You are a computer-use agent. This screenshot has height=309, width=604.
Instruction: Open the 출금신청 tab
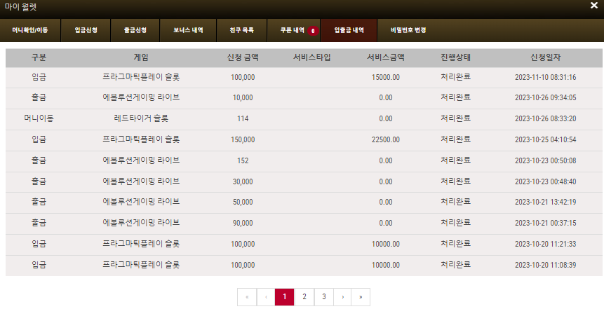(135, 30)
